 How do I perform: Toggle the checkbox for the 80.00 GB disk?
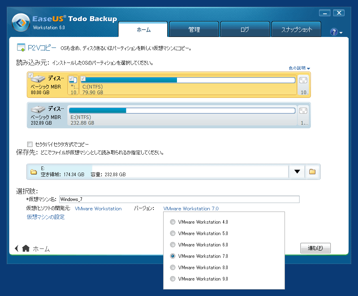pyautogui.click(x=30, y=76)
